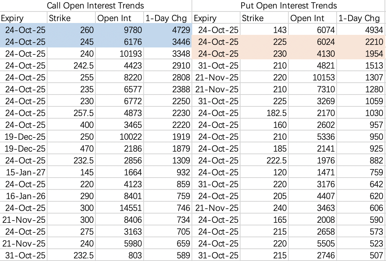This screenshot has height=261, width=386.
Task: Click the highlighted put open interest 6024
Action: pos(313,42)
